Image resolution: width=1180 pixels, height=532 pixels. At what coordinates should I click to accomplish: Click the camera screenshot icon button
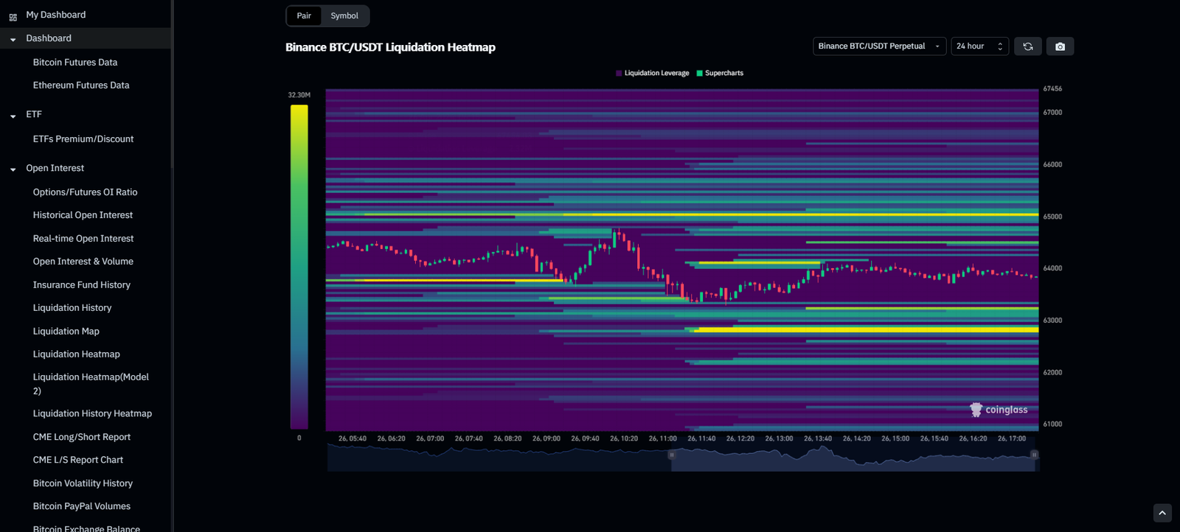[x=1060, y=46]
